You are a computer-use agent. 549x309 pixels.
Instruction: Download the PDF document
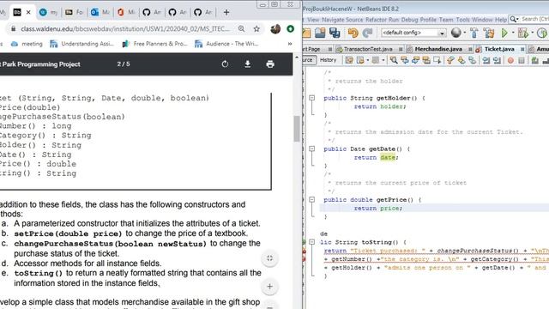click(248, 64)
